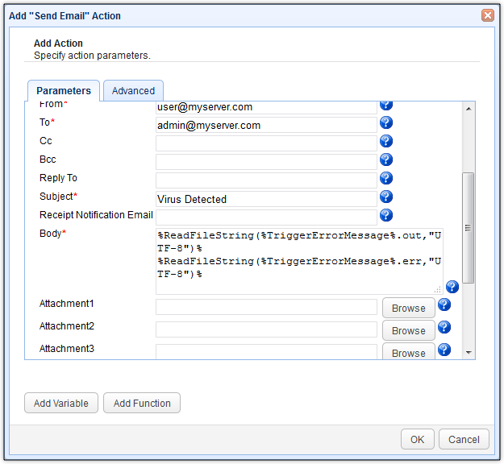Click Browse button for Attachment2
The height and width of the screenshot is (464, 504).
[x=409, y=330]
